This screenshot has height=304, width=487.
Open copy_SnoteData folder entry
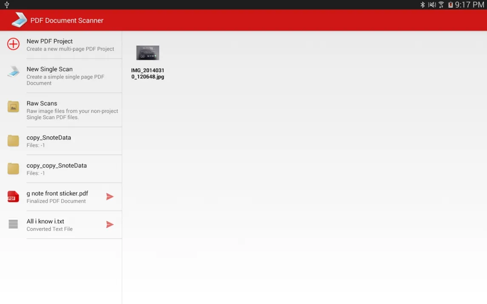(x=49, y=138)
